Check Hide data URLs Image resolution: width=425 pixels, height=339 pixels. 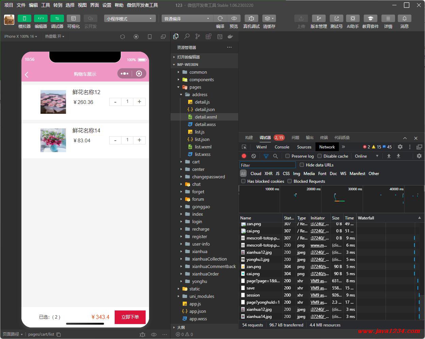tap(302, 165)
